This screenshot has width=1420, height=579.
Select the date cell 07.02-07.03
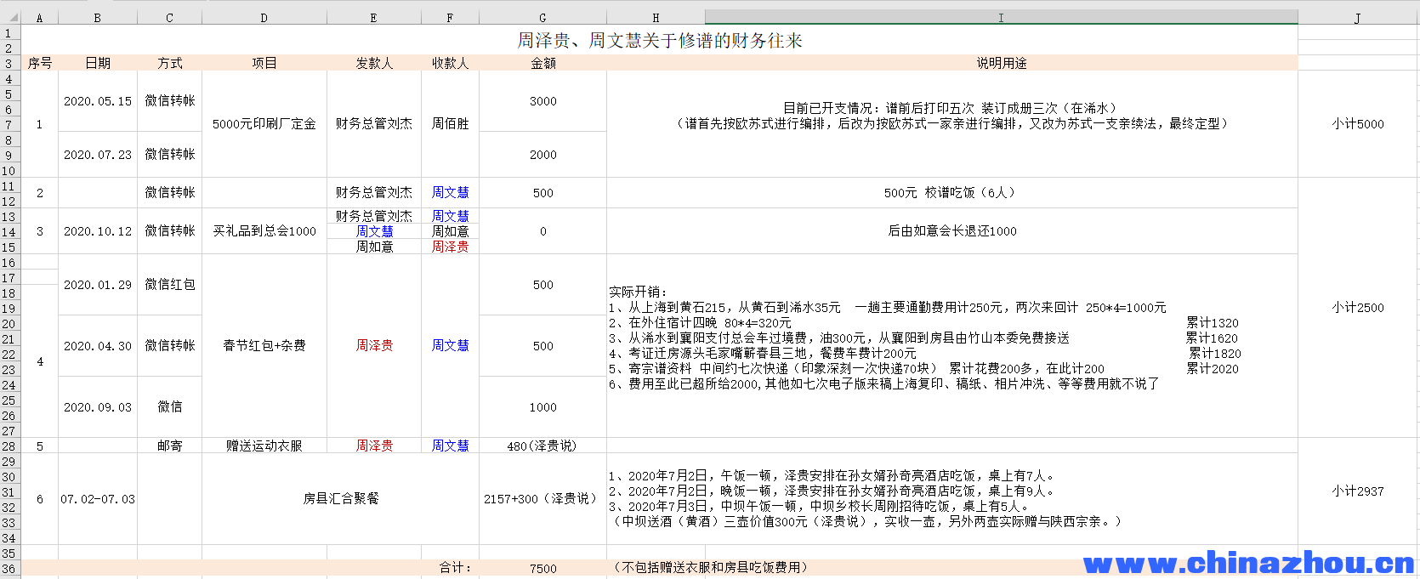tap(97, 499)
